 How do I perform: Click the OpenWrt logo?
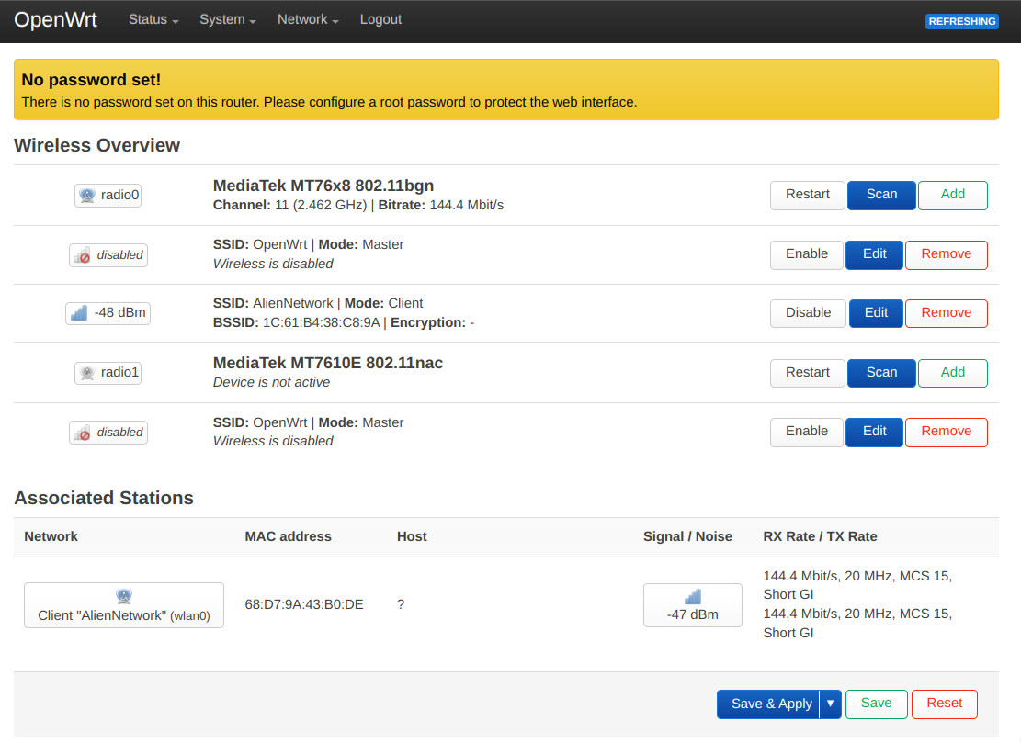(x=55, y=19)
